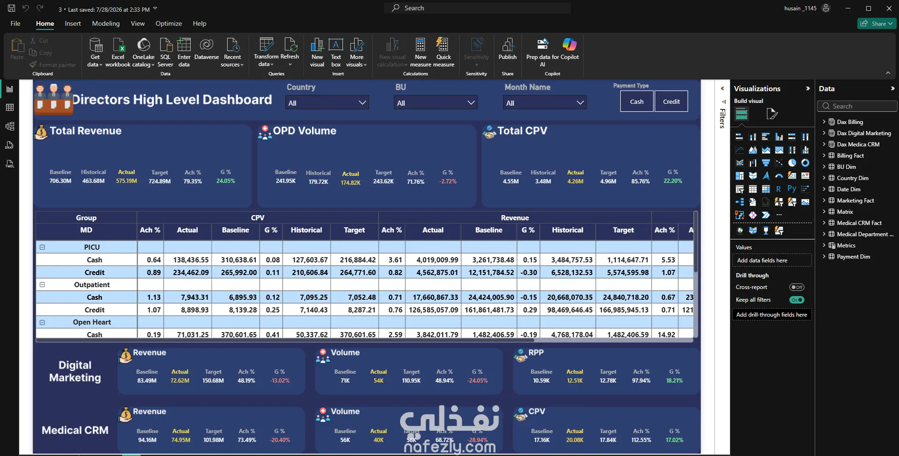
Task: Open the OneLake catalog
Action: click(x=143, y=52)
